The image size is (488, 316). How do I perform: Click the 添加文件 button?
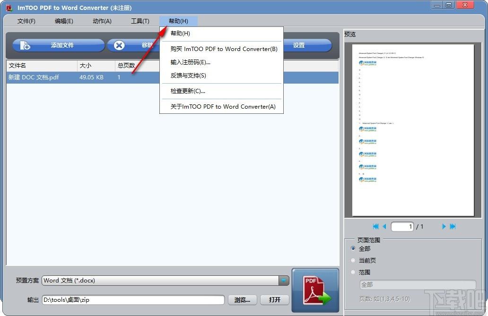pos(59,45)
